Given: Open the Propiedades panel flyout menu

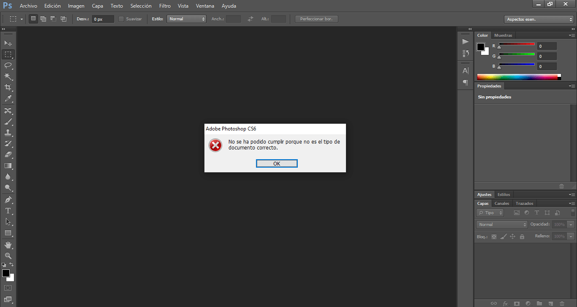Looking at the screenshot, I should point(572,86).
